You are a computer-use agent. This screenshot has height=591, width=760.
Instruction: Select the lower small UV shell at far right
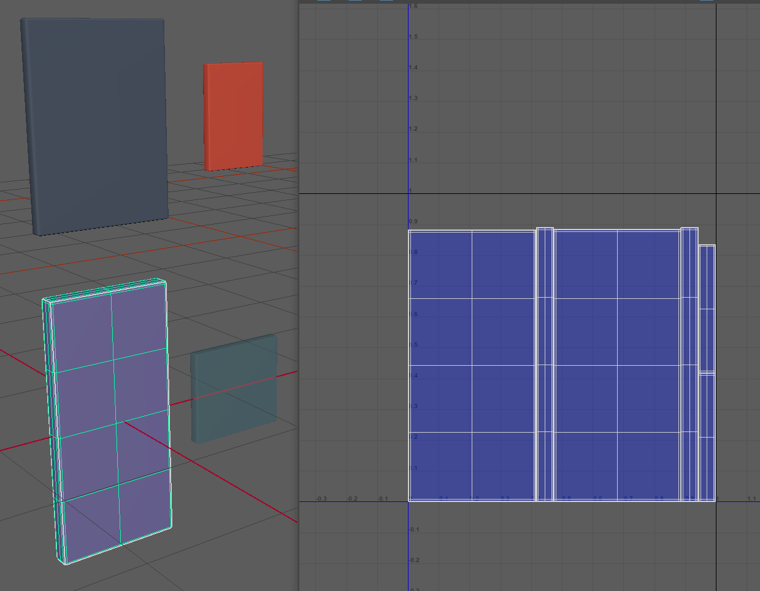tap(707, 437)
